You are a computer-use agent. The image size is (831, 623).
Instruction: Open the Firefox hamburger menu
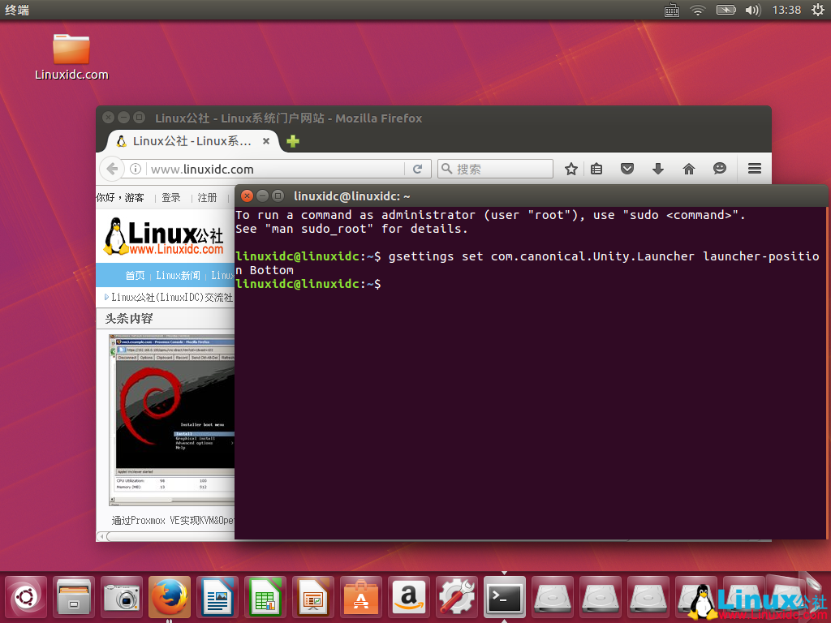point(755,169)
